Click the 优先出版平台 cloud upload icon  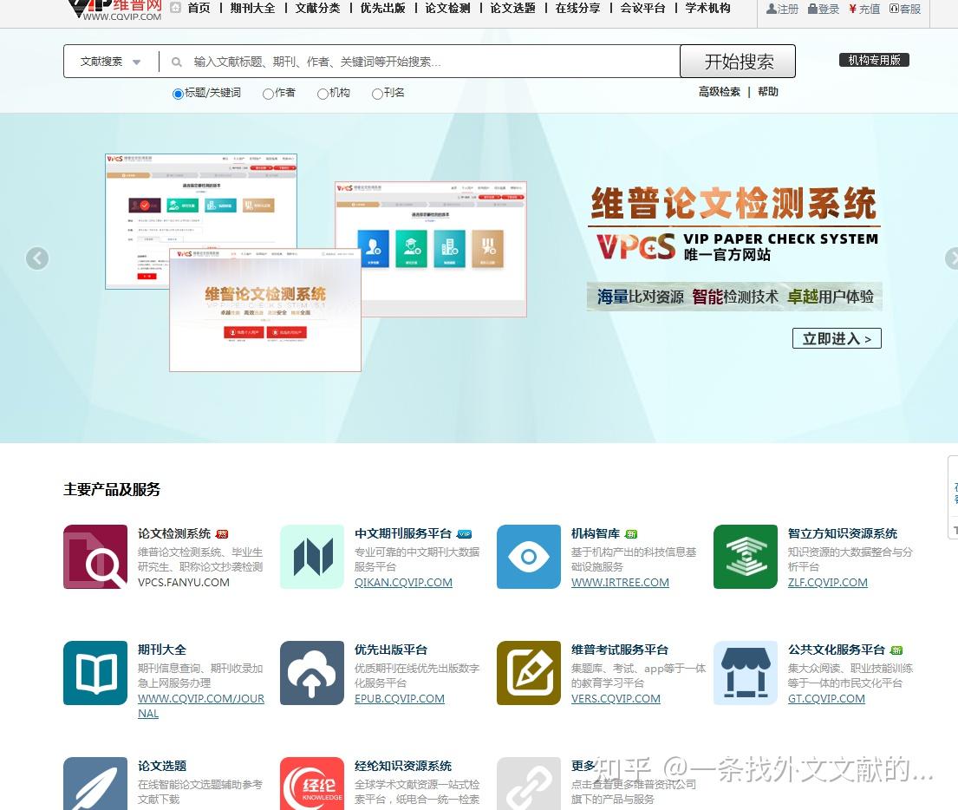click(x=312, y=673)
